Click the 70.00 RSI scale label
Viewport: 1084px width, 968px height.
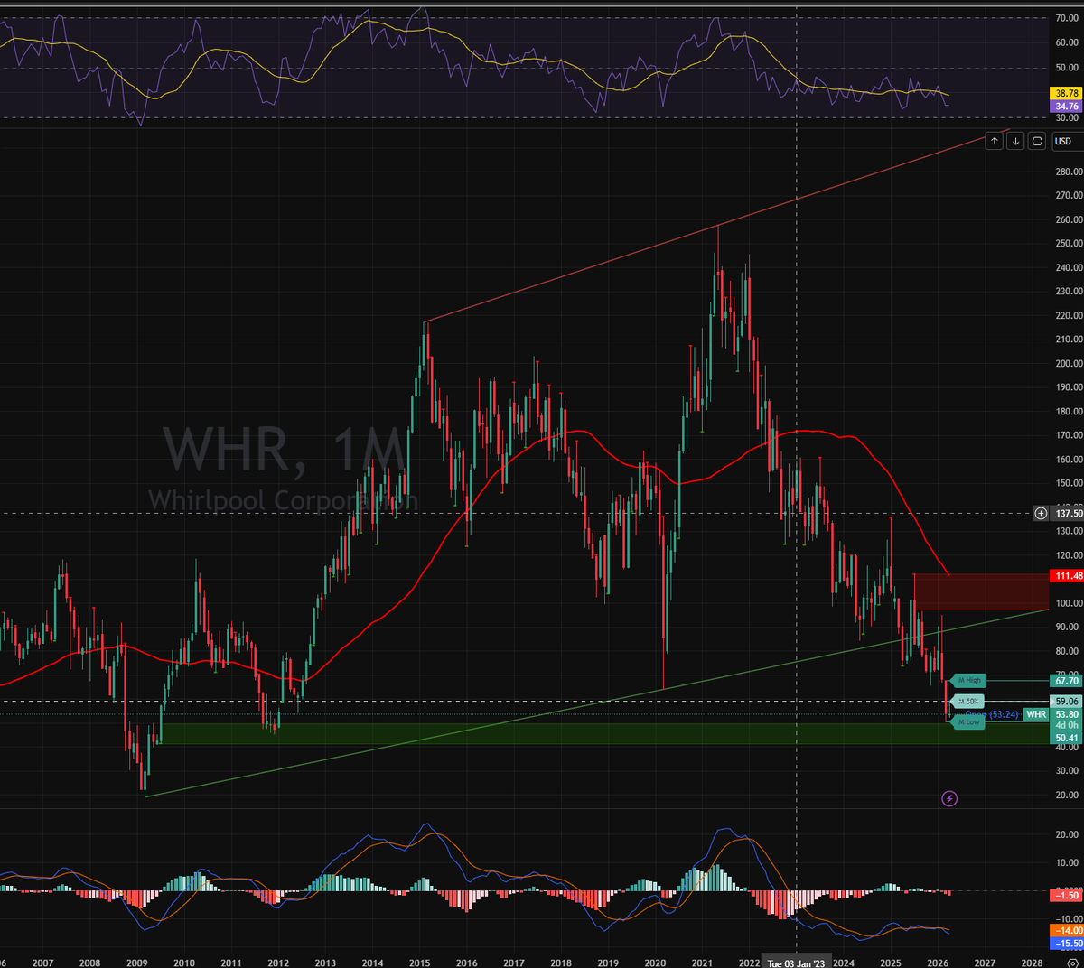tap(1068, 17)
